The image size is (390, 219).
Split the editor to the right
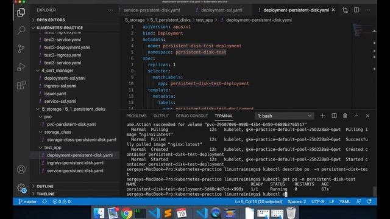tap(356, 10)
